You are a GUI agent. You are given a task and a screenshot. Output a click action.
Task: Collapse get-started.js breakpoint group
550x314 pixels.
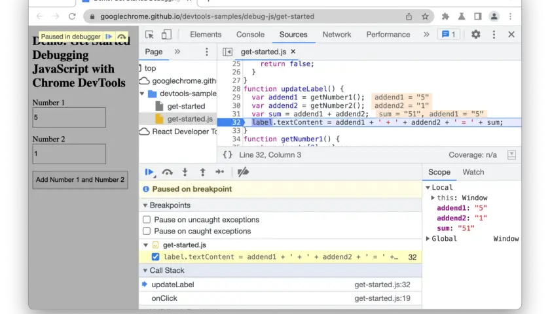[145, 245]
